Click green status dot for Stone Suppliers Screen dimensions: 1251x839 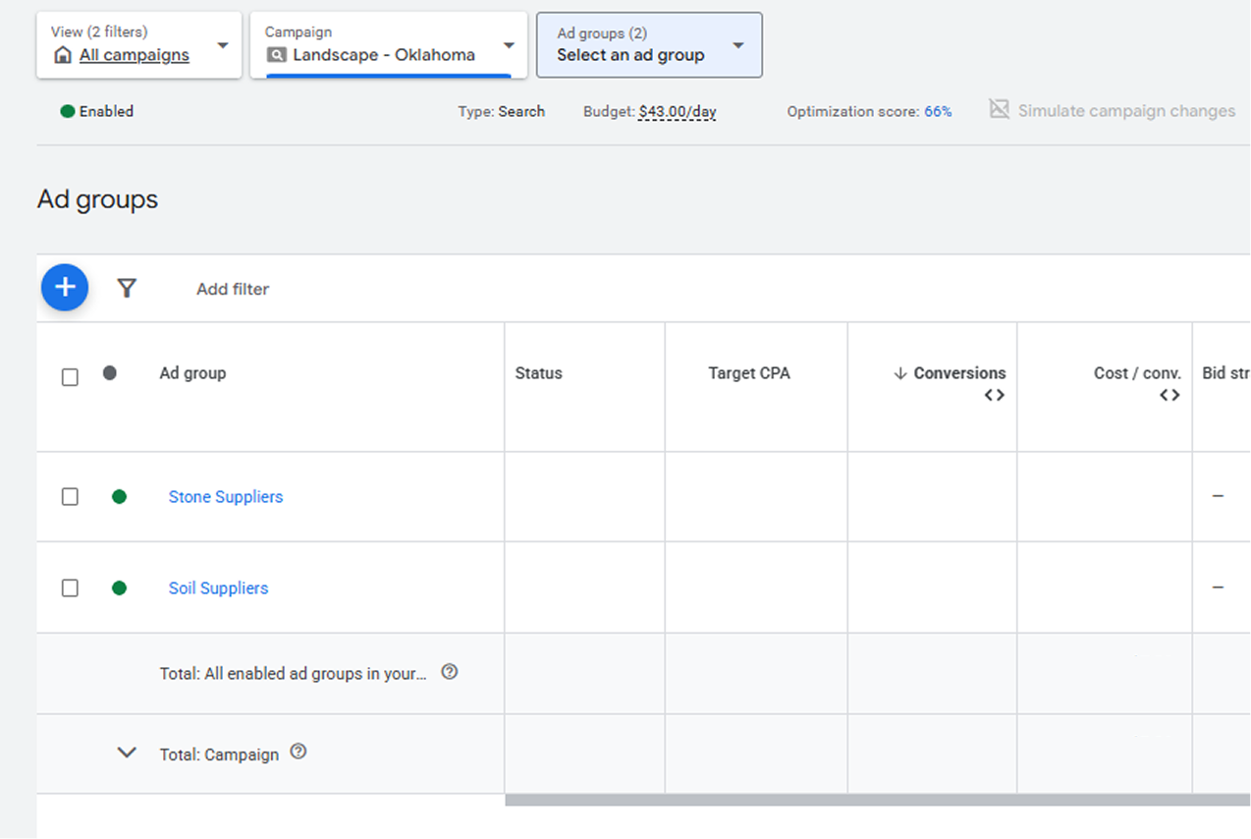pos(119,497)
